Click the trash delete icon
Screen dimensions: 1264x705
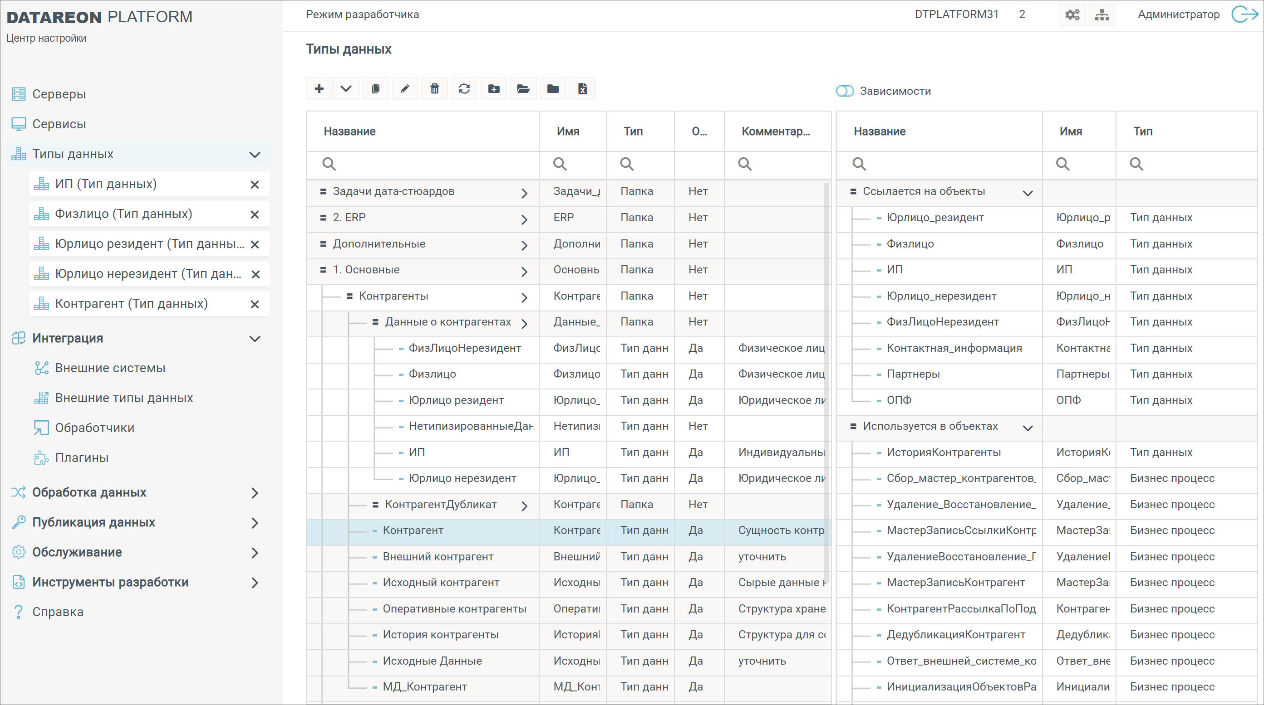tap(434, 89)
